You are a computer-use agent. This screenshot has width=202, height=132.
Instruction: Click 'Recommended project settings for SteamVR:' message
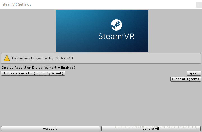(43, 58)
